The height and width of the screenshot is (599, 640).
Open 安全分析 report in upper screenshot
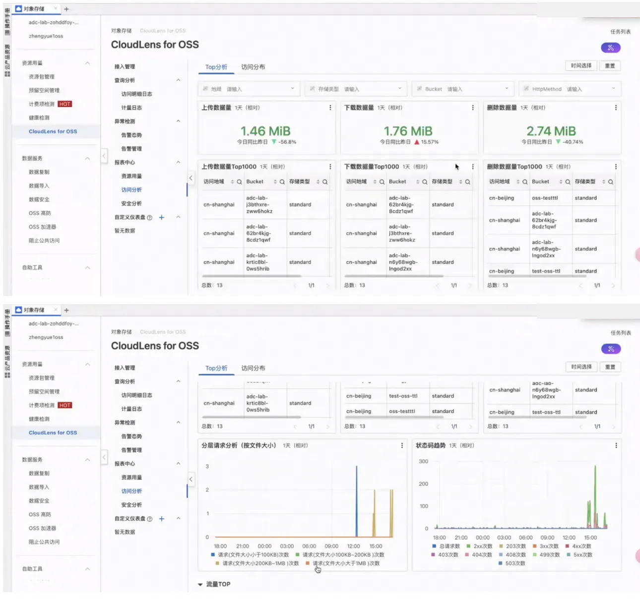tap(131, 203)
